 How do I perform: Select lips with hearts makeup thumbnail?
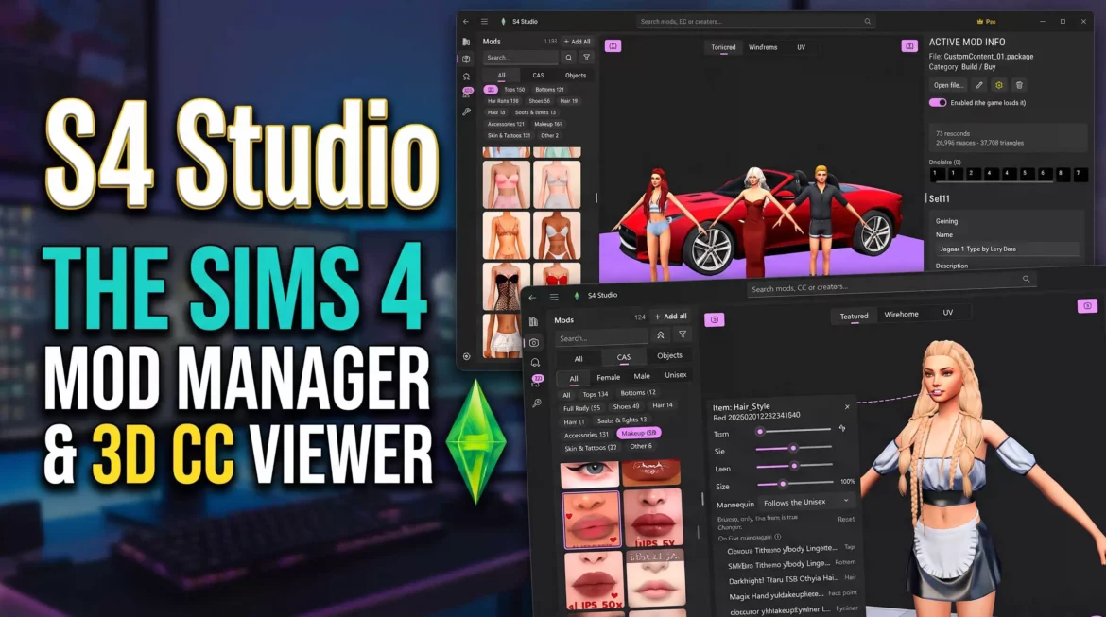click(x=591, y=521)
